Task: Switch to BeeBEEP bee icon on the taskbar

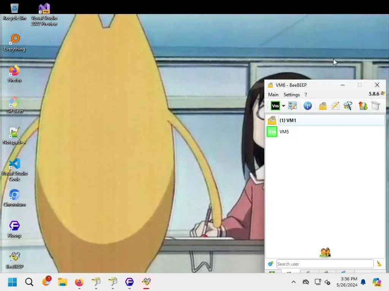Action: [x=146, y=282]
